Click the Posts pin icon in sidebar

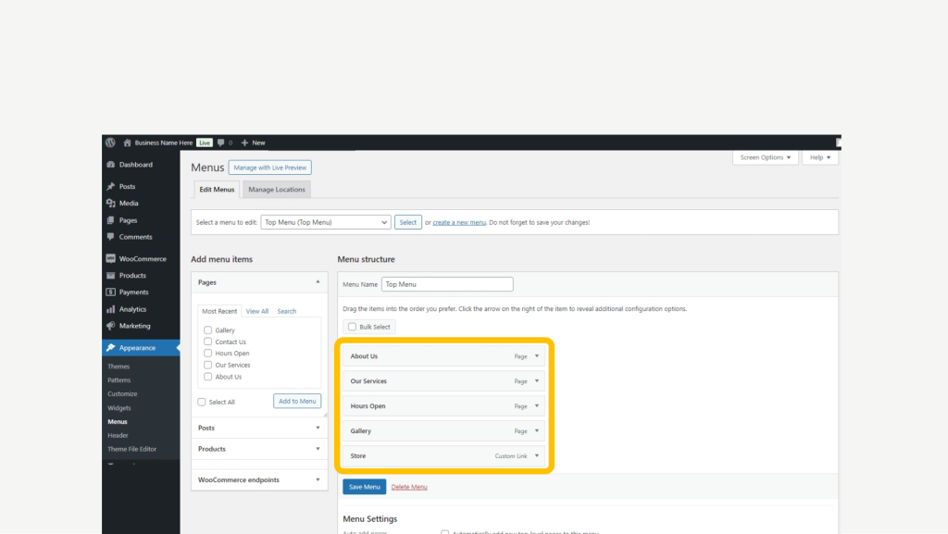tap(111, 186)
